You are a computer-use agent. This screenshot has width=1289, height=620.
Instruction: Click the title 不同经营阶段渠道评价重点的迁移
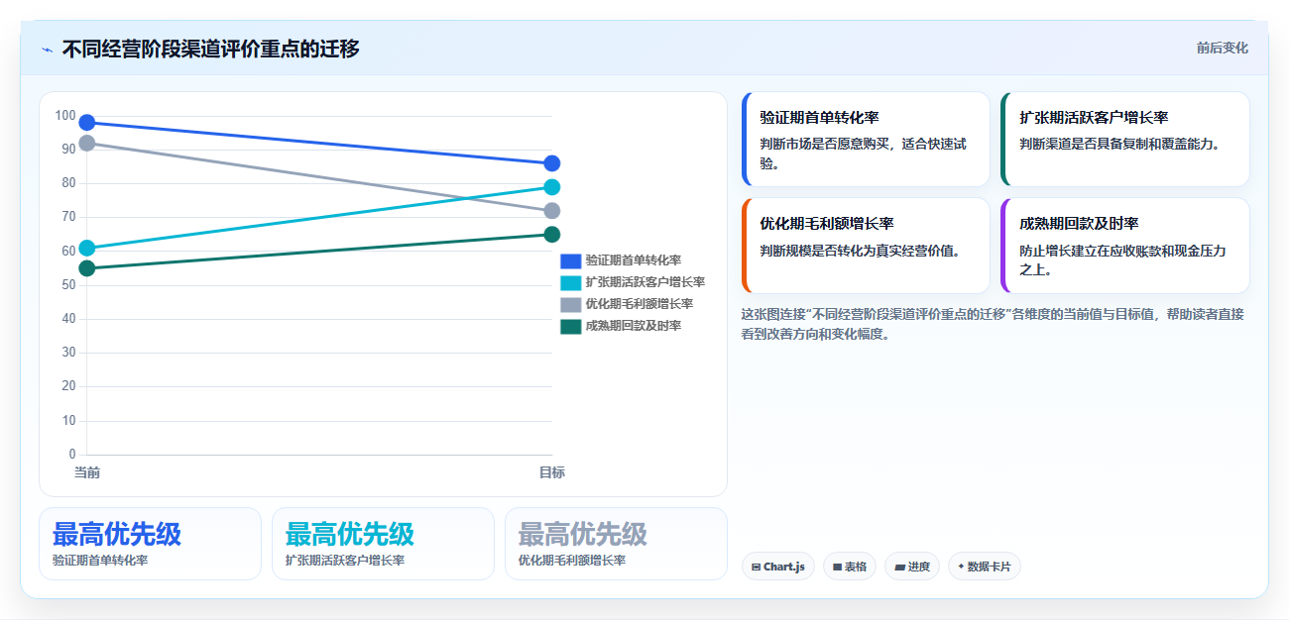[210, 49]
